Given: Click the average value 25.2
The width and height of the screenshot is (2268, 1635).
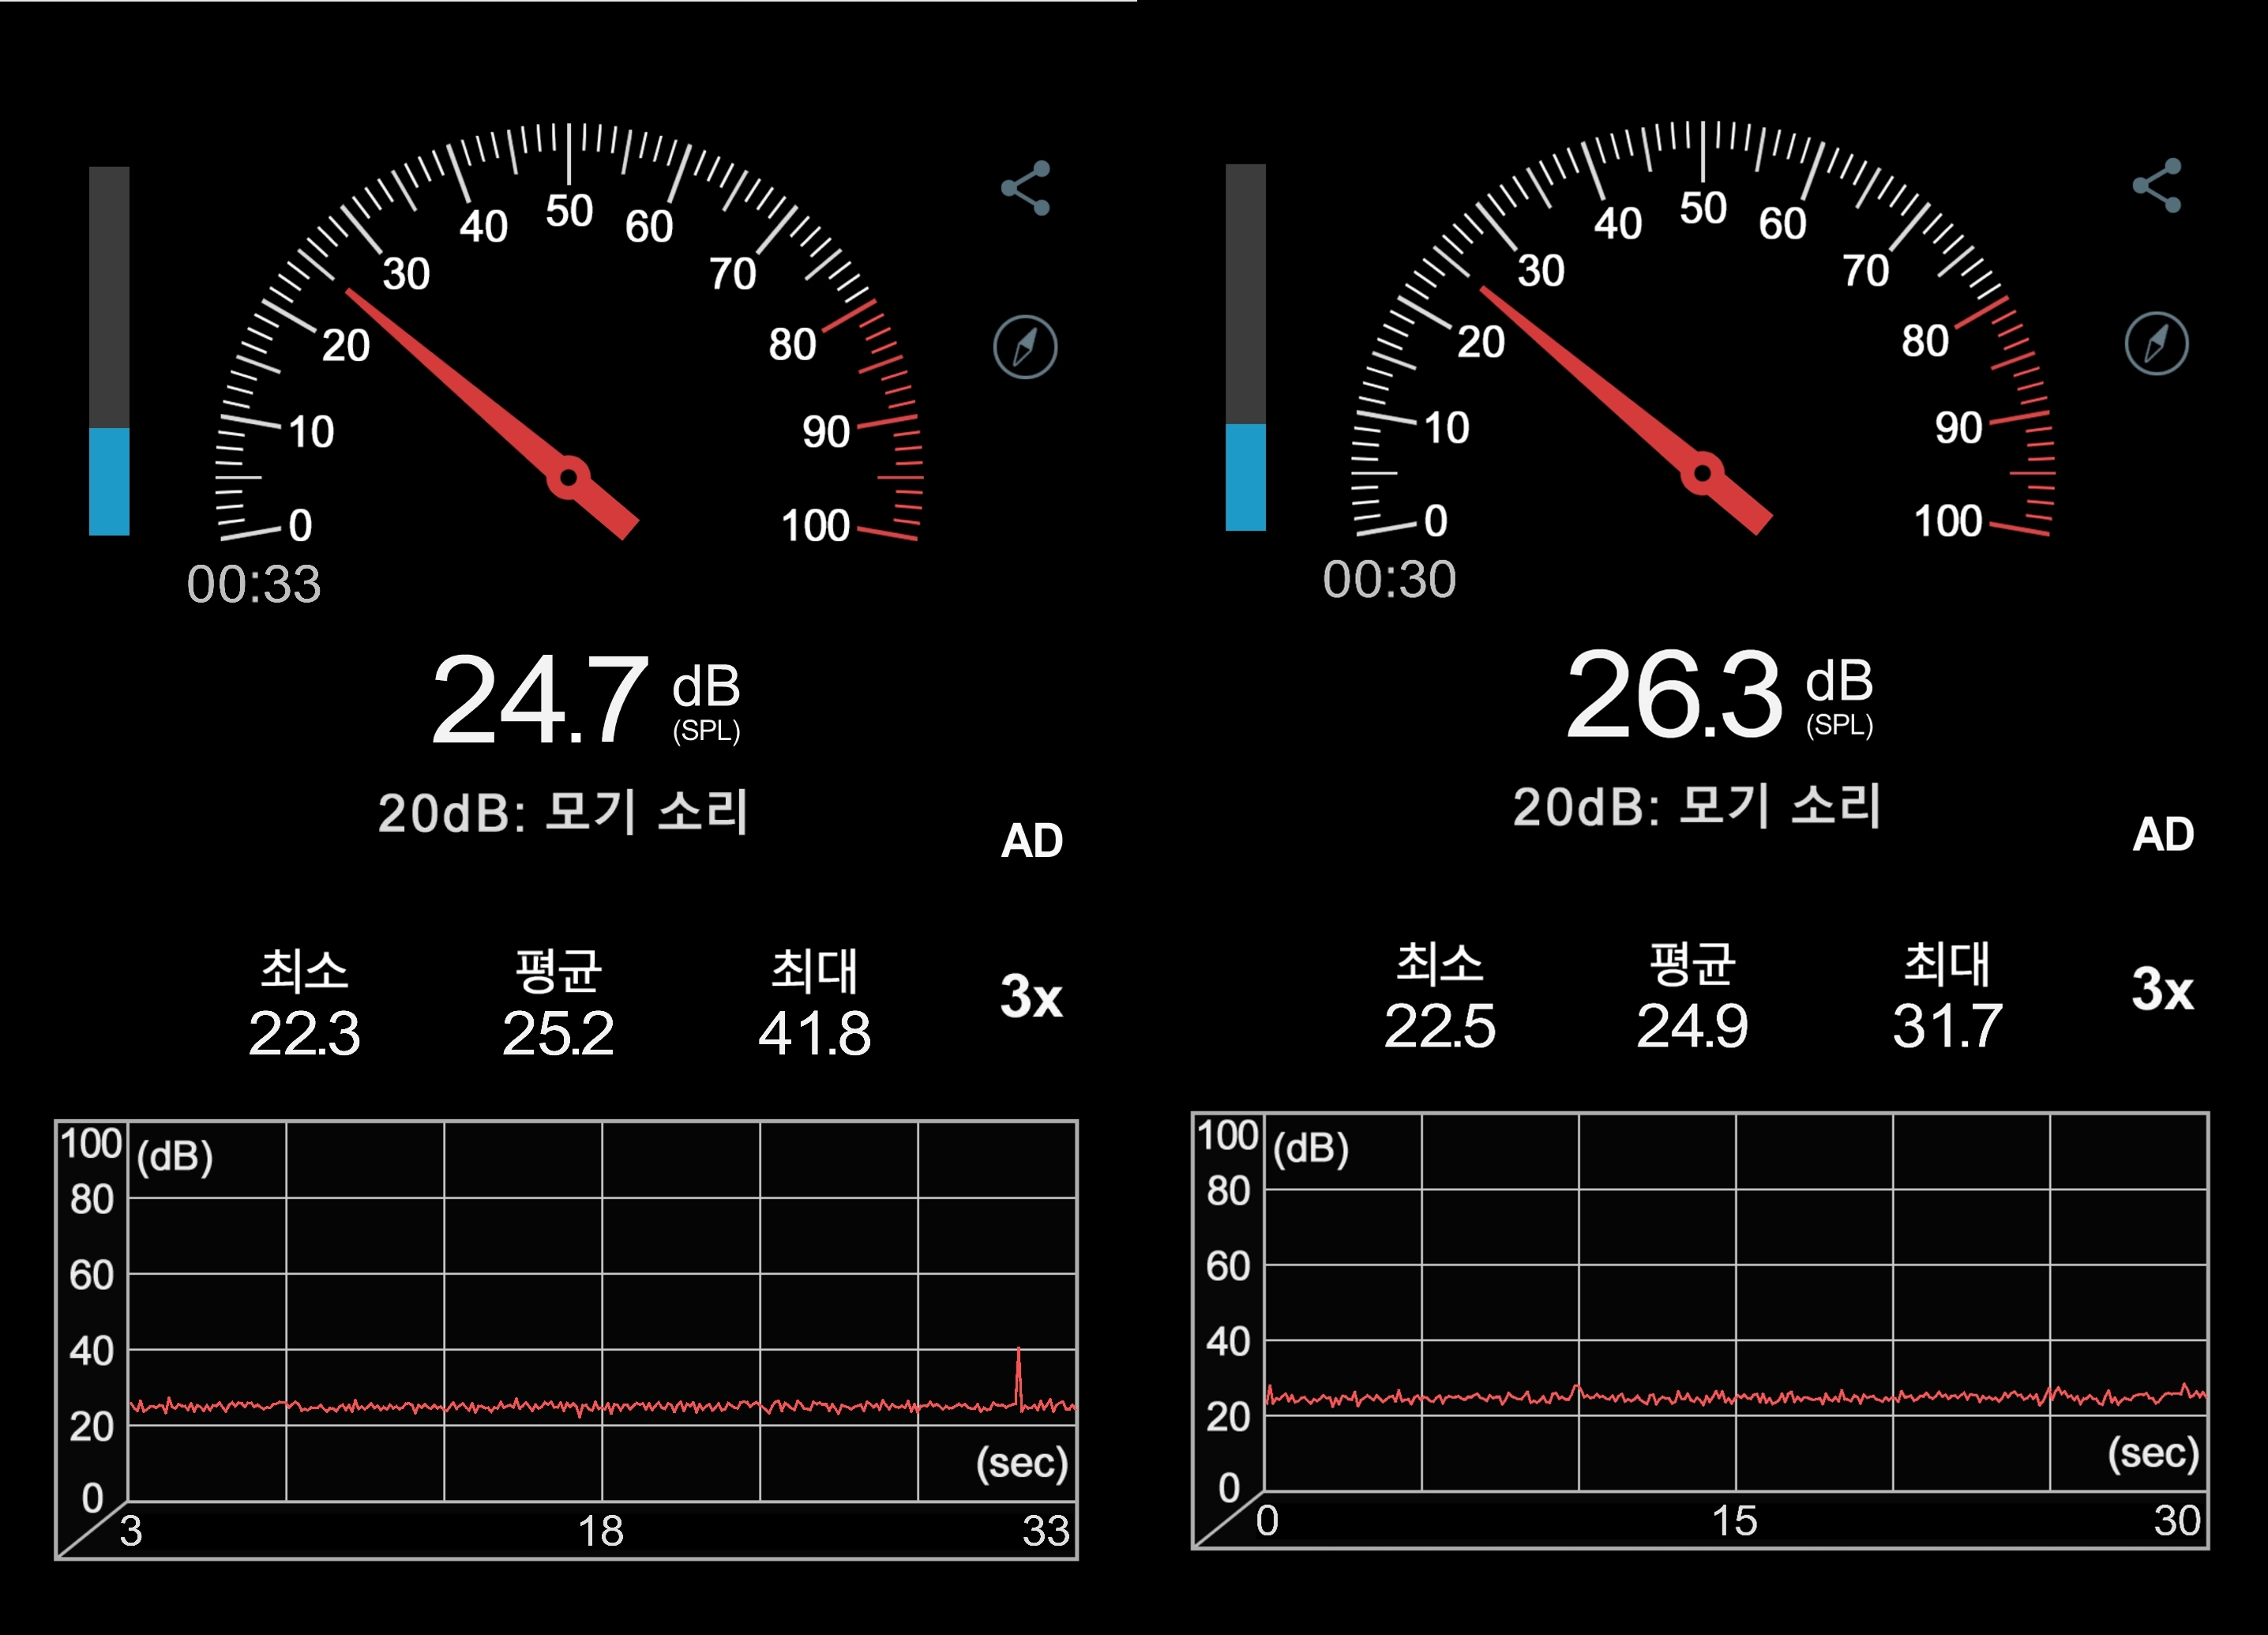Looking at the screenshot, I should (x=558, y=1033).
